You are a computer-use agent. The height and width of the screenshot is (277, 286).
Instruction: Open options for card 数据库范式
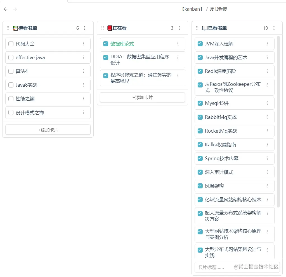(178, 43)
